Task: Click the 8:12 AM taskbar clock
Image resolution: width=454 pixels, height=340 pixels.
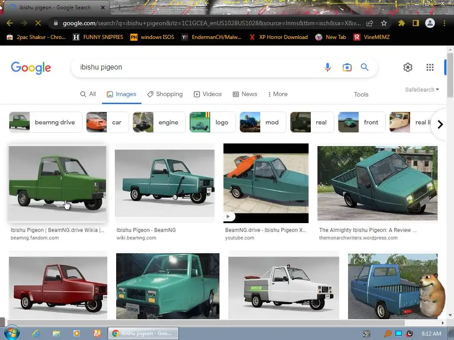Action: (x=431, y=334)
